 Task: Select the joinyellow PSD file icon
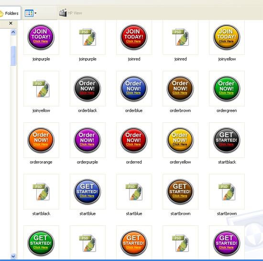pos(41,89)
